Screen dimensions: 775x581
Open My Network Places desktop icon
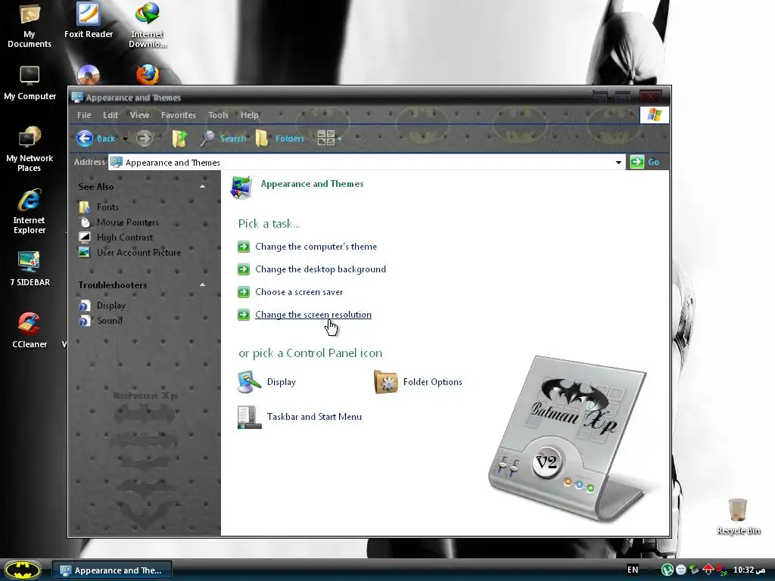(x=30, y=149)
